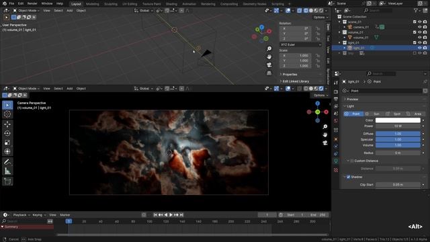Viewport: 430px width, 242px height.
Task: Collapse the scene_01 collection in outliner
Action: tap(340, 22)
